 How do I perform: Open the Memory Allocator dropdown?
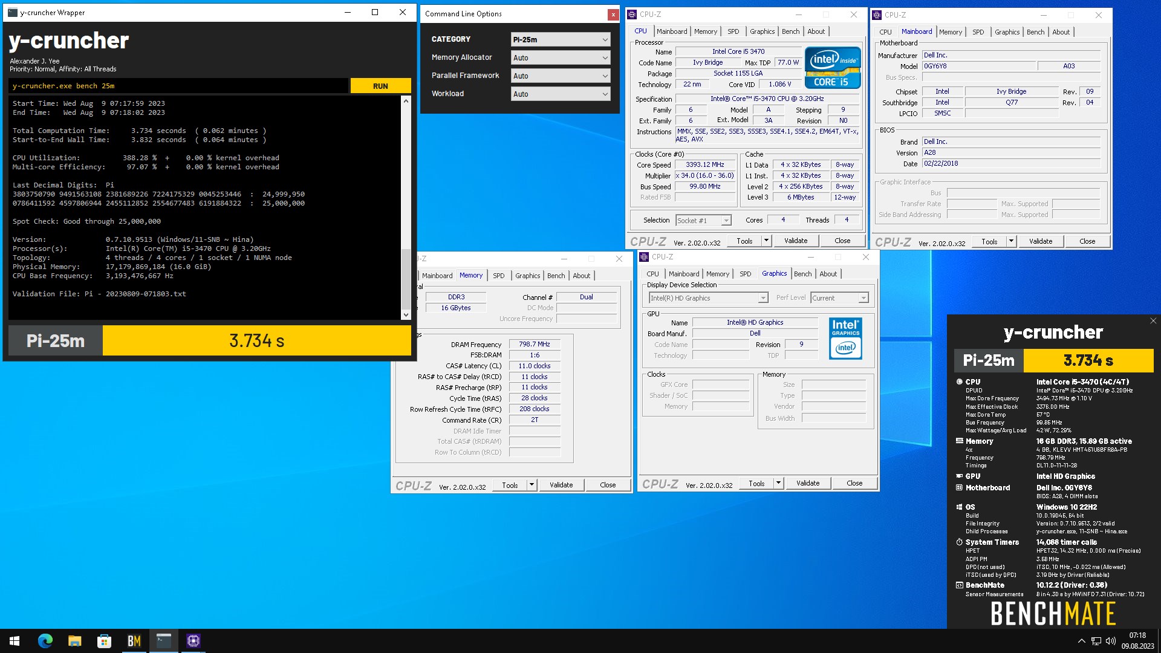[561, 58]
